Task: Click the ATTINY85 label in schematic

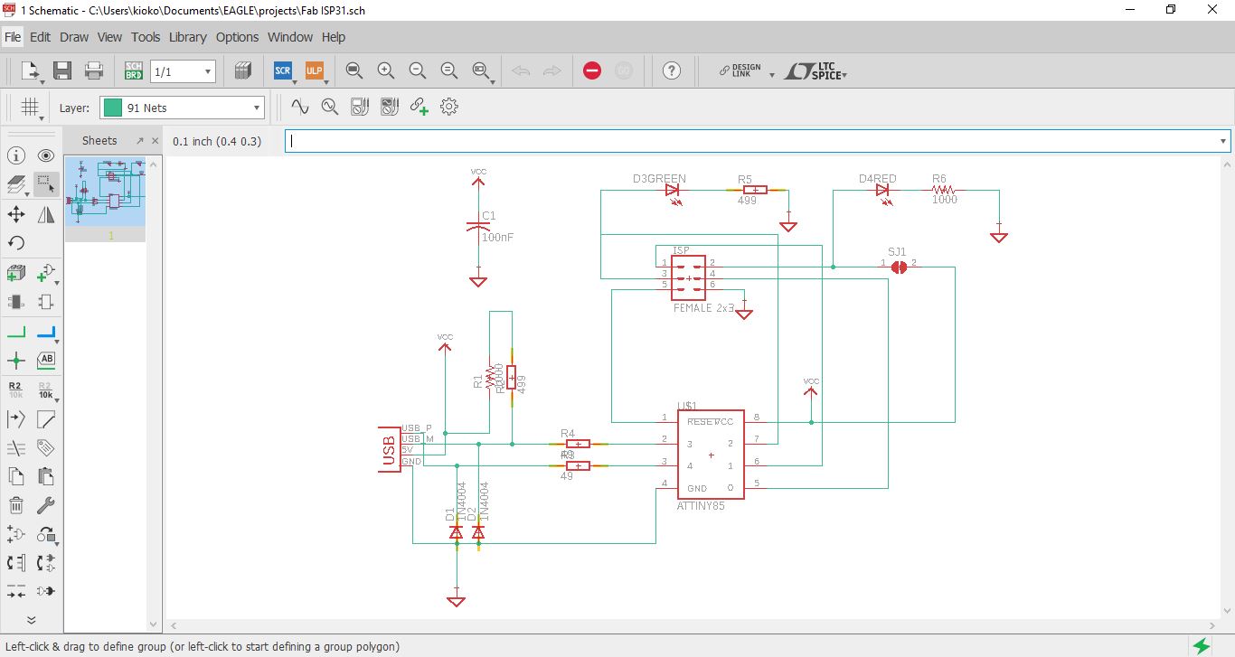Action: (x=701, y=506)
